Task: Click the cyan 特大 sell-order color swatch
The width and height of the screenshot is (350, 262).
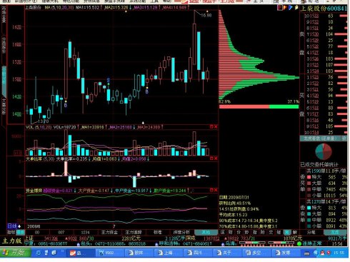Action: [309, 208]
